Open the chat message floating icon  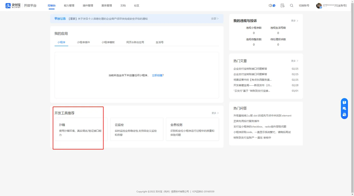click(344, 109)
